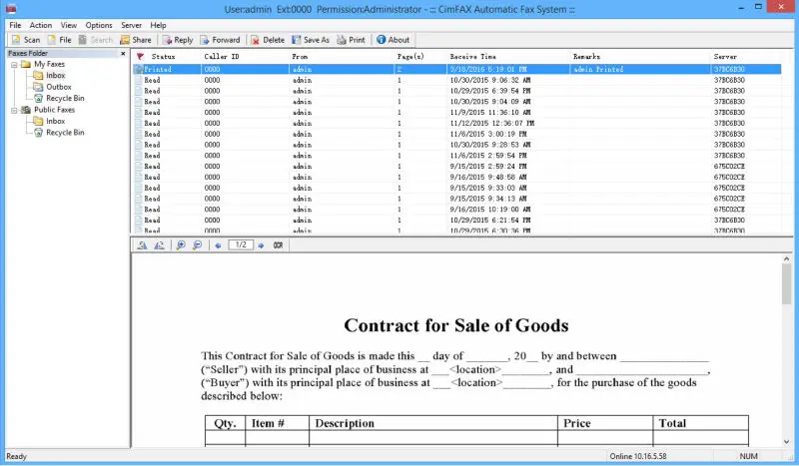Run OCR on the fax preview
Viewport: 799px width, 466px height.
(x=278, y=244)
